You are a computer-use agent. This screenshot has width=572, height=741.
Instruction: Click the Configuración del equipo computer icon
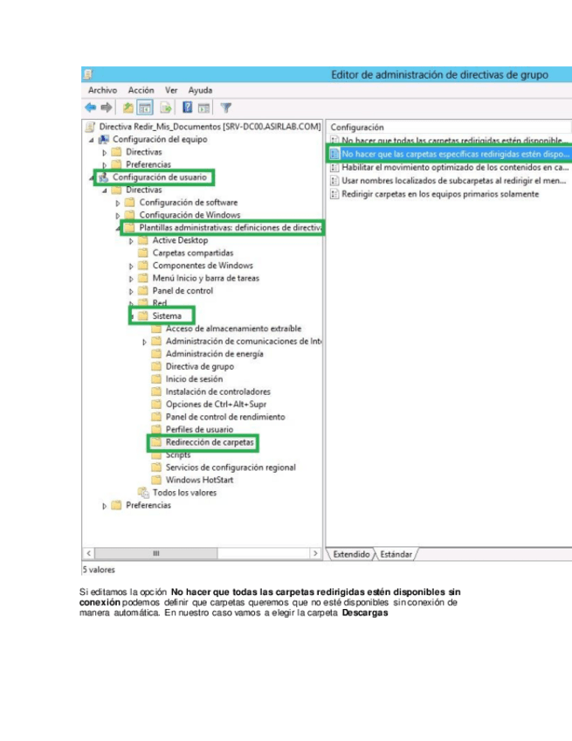pos(104,139)
